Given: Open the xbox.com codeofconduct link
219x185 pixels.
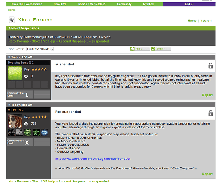Looking at the screenshot, I should [93, 159].
